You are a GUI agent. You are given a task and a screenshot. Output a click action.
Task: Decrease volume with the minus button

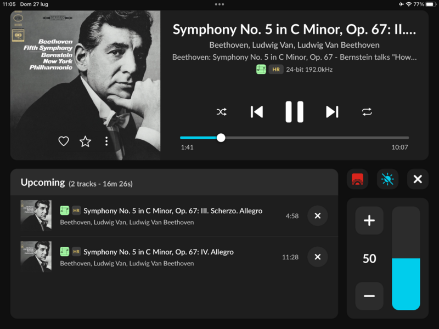point(369,296)
